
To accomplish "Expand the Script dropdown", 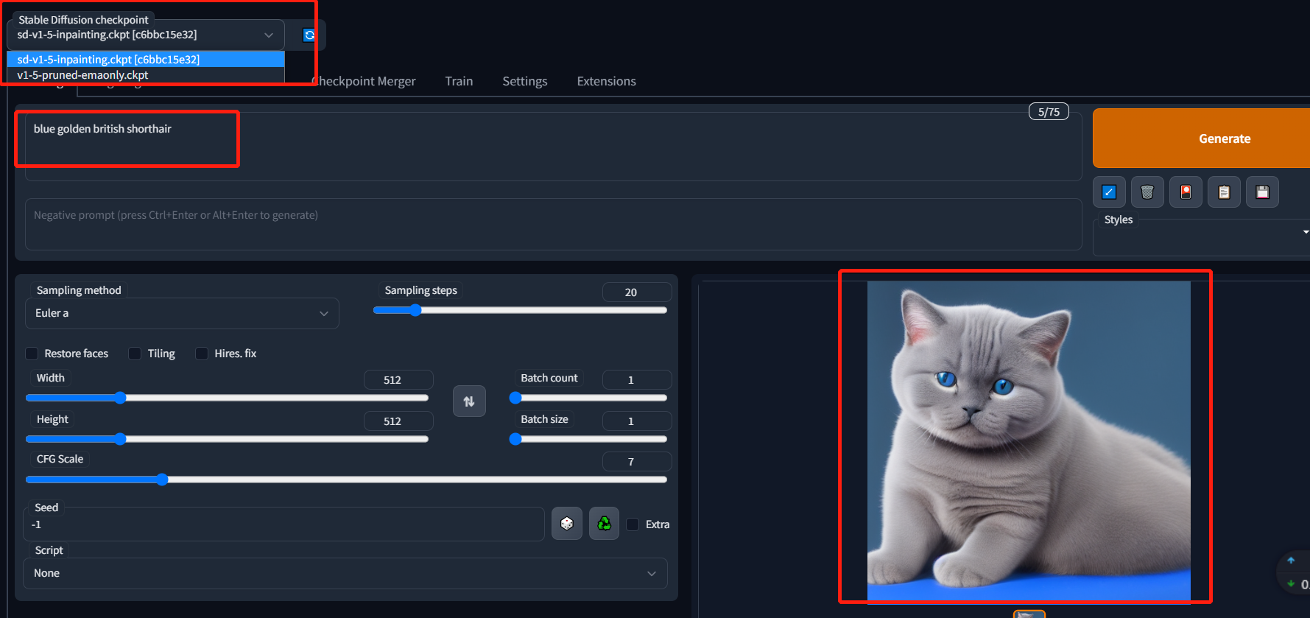I will [345, 573].
